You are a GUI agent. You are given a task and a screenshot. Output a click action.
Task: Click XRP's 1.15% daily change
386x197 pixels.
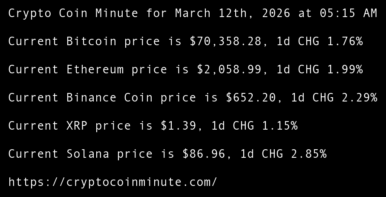279,126
